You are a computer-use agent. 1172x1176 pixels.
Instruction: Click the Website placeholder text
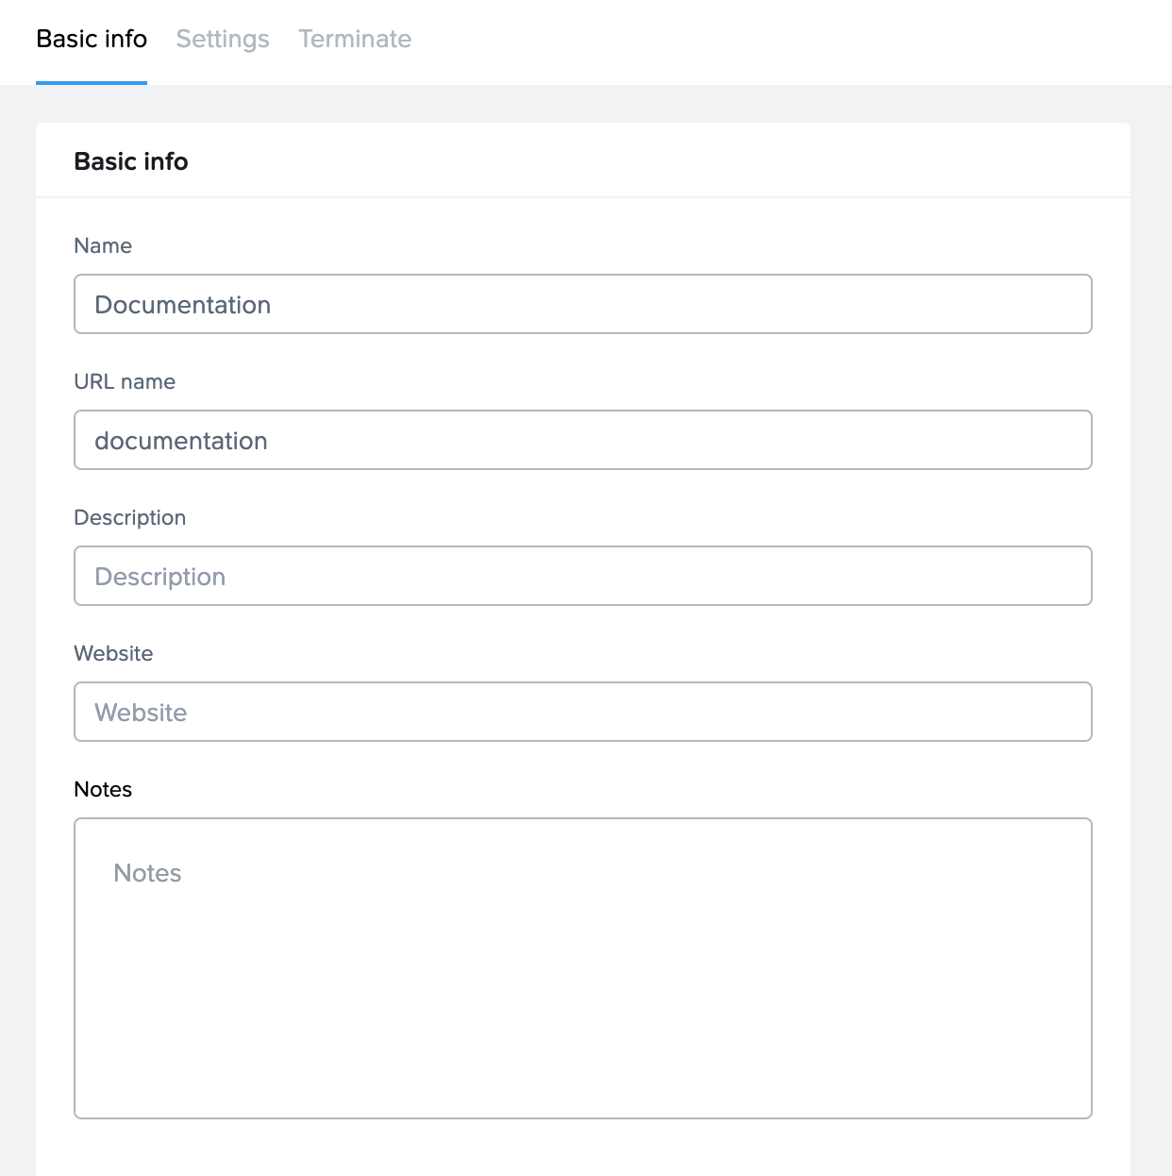140,712
